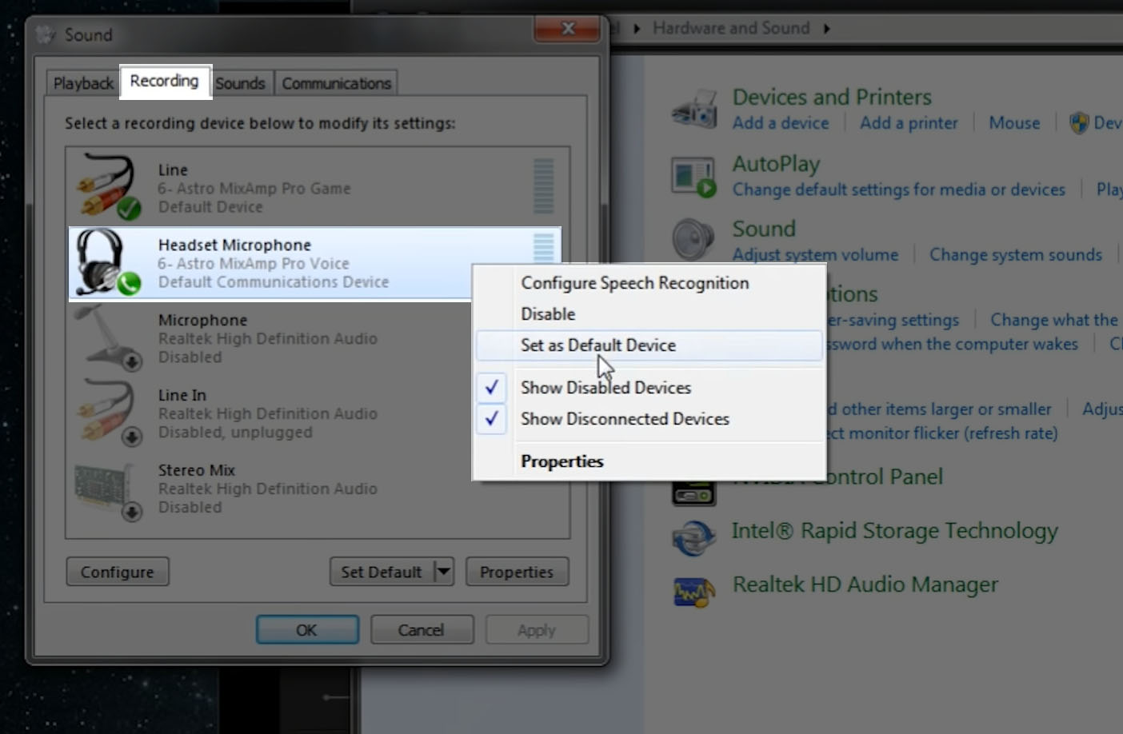Toggle Show Disconnected Devices checkmark
This screenshot has height=734, width=1123.
point(492,418)
